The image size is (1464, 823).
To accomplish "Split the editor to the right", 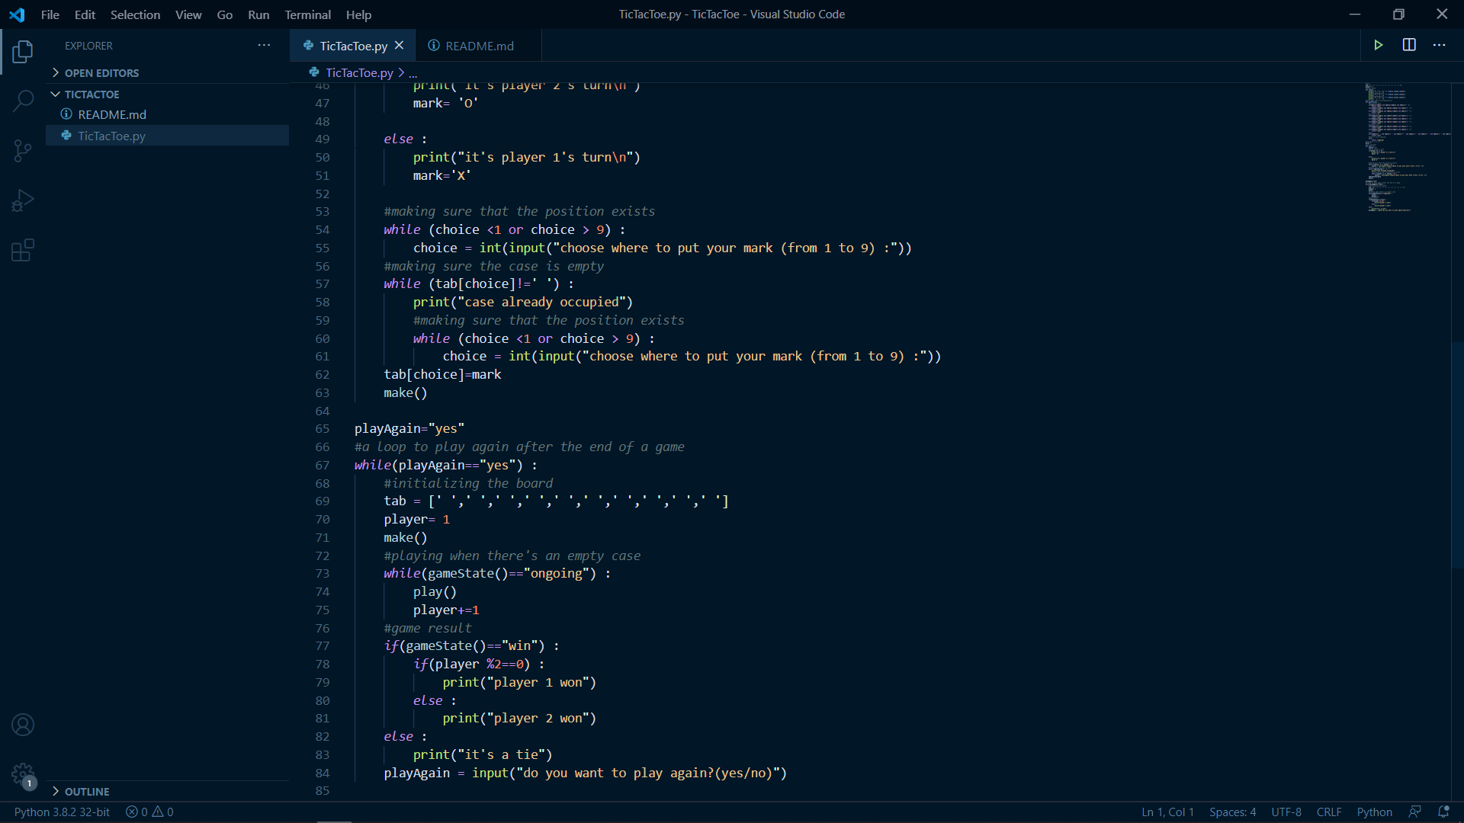I will pyautogui.click(x=1408, y=45).
